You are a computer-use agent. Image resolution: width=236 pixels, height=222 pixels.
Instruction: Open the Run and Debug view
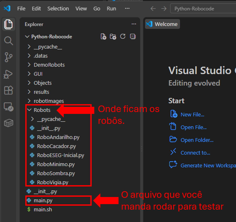8,74
